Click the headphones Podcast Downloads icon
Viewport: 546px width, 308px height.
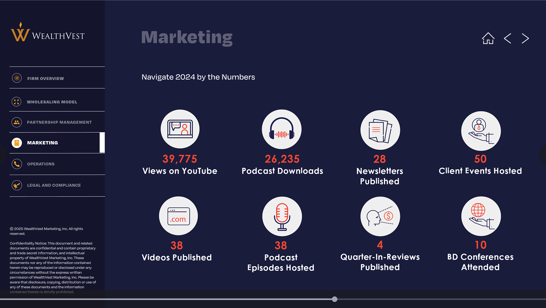pos(282,129)
